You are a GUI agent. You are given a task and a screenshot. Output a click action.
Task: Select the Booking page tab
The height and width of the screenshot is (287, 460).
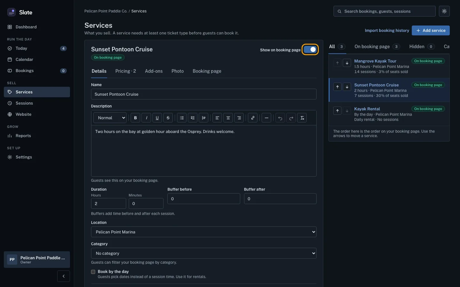click(207, 71)
